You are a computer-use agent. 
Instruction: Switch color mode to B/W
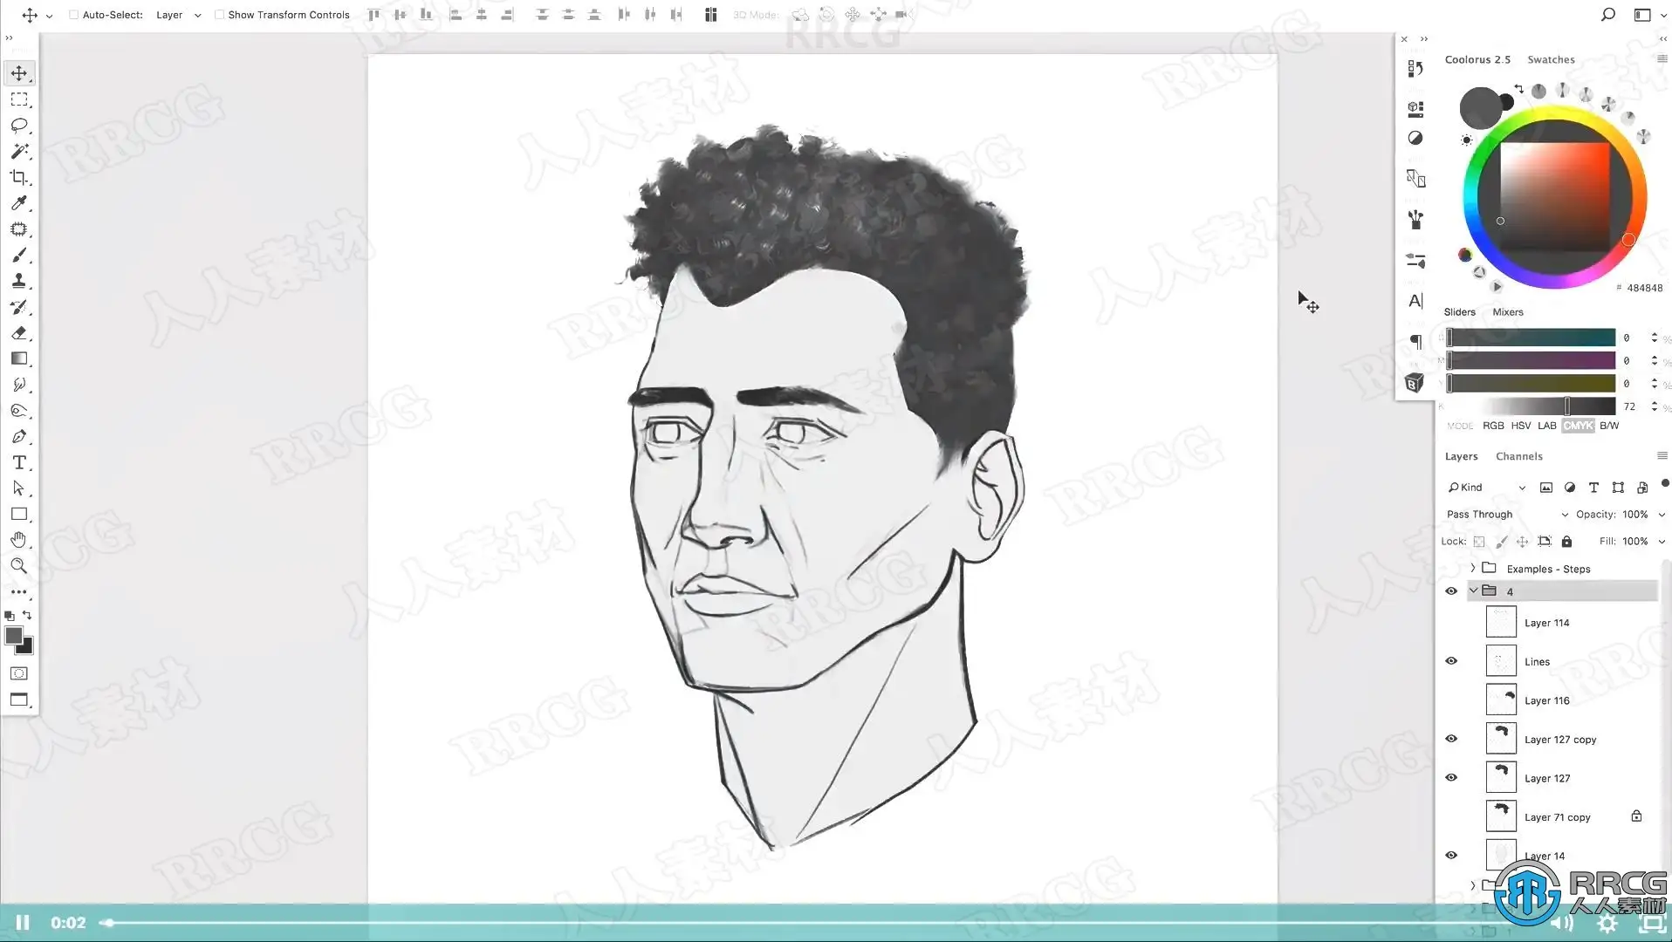click(x=1609, y=426)
